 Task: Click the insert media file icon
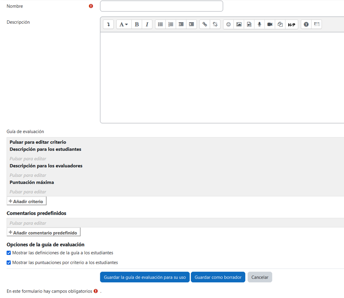(x=249, y=24)
